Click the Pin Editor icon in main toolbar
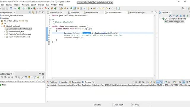190x107 pixels. (119, 8)
